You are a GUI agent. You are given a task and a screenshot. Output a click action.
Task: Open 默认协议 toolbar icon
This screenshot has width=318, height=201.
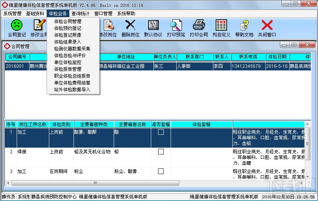[x=154, y=25]
